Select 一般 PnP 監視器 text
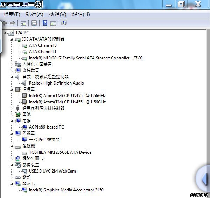Viewport: 210px width, 198px height. 44,140
